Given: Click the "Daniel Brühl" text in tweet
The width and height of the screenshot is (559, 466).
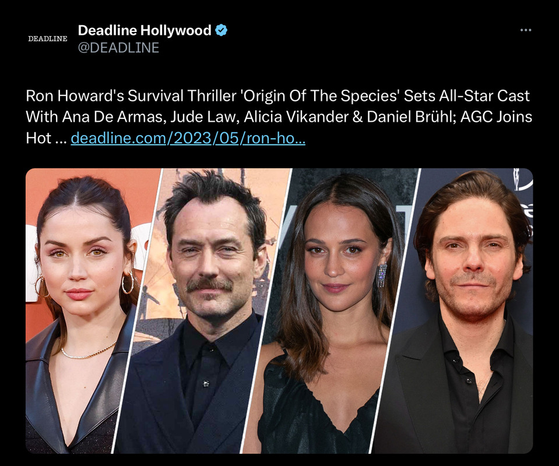Looking at the screenshot, I should click(411, 117).
